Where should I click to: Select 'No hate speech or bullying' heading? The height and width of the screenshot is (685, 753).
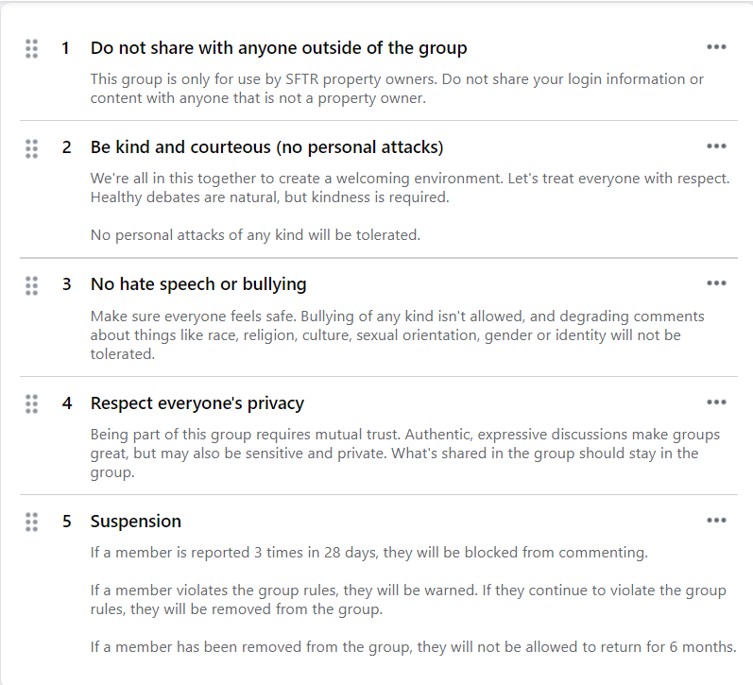(x=198, y=284)
